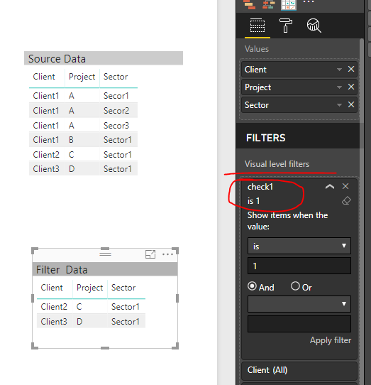Image resolution: width=371 pixels, height=385 pixels.
Task: Open the 'is' condition dropdown
Action: pos(299,246)
